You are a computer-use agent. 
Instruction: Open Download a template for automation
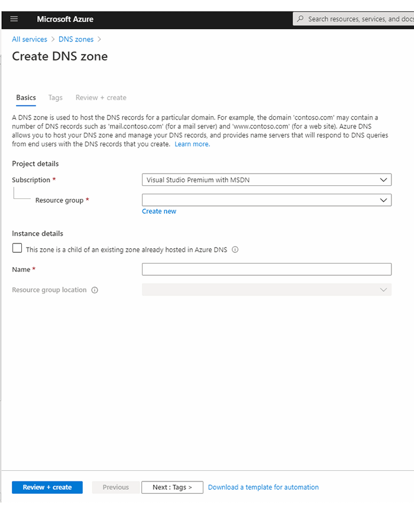point(263,487)
